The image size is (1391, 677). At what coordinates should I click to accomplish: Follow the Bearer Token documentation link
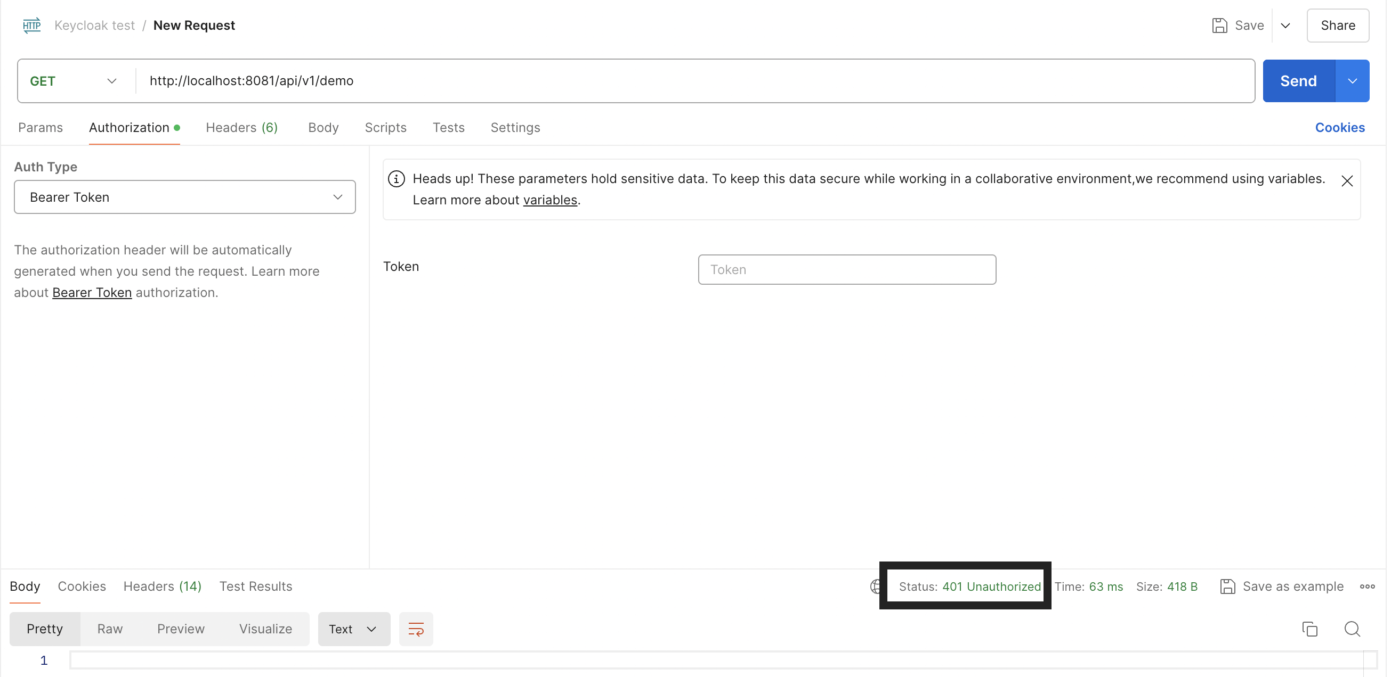tap(92, 292)
